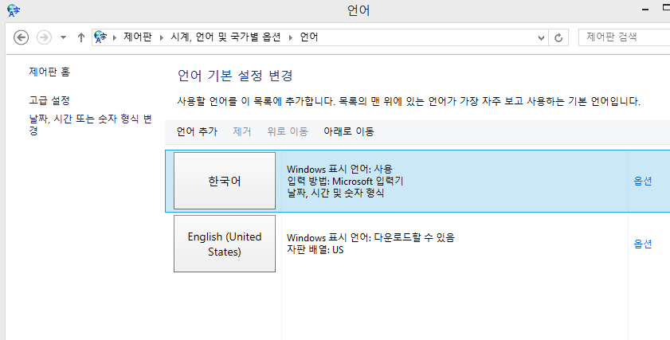Click 아래로 이동 toolbar command
The height and width of the screenshot is (340, 670).
pyautogui.click(x=349, y=131)
